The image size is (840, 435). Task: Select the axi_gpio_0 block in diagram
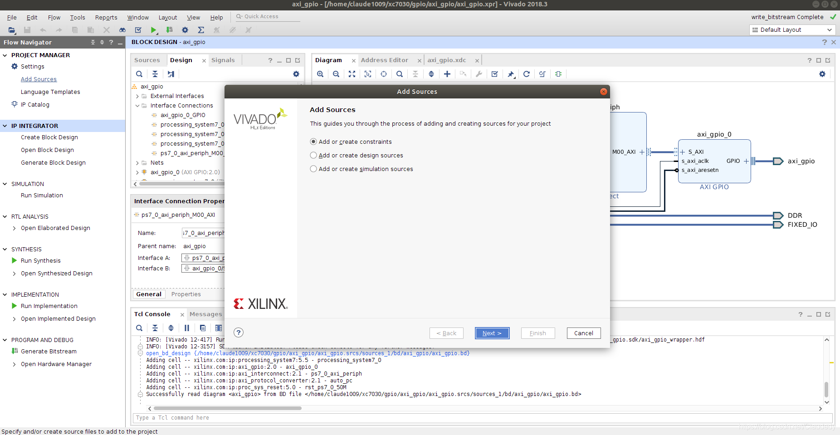pos(714,161)
